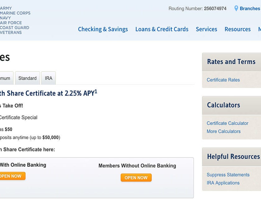Screen dimensions: 261x224
Task: Click the routing number 256074974
Action: tap(215, 9)
